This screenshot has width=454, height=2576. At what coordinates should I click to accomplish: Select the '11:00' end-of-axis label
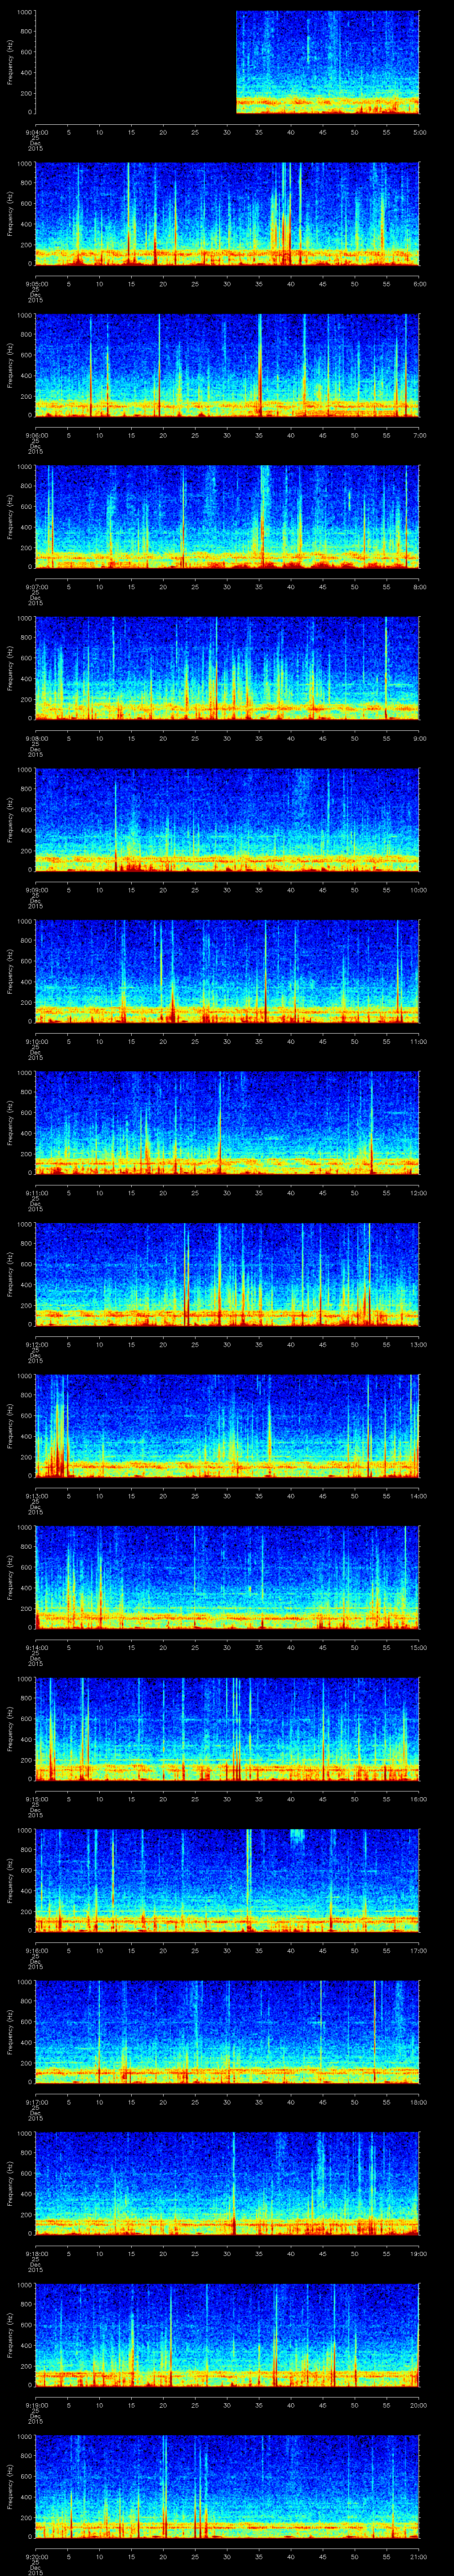tap(419, 1041)
